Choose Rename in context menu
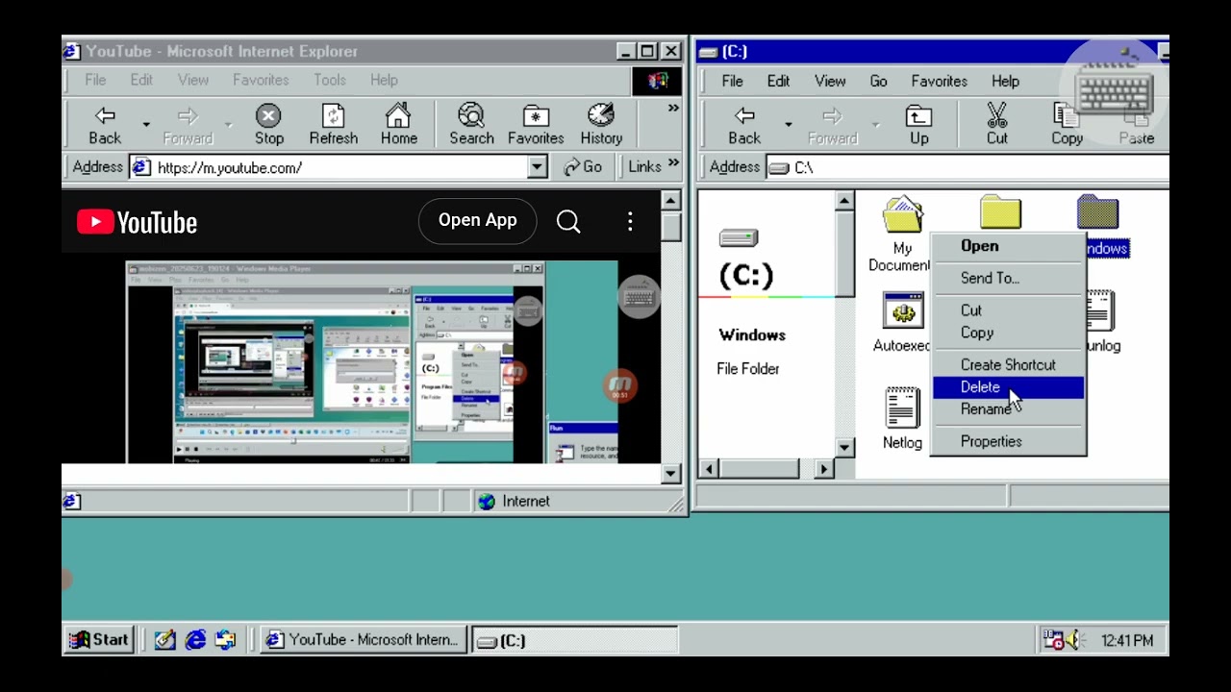 point(1008,409)
